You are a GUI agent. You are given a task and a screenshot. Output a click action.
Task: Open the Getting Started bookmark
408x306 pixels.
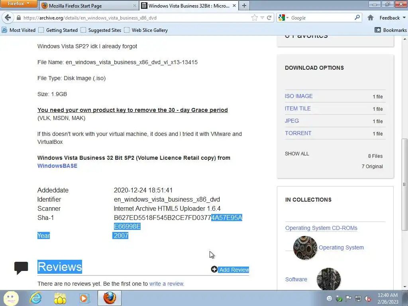(x=58, y=30)
